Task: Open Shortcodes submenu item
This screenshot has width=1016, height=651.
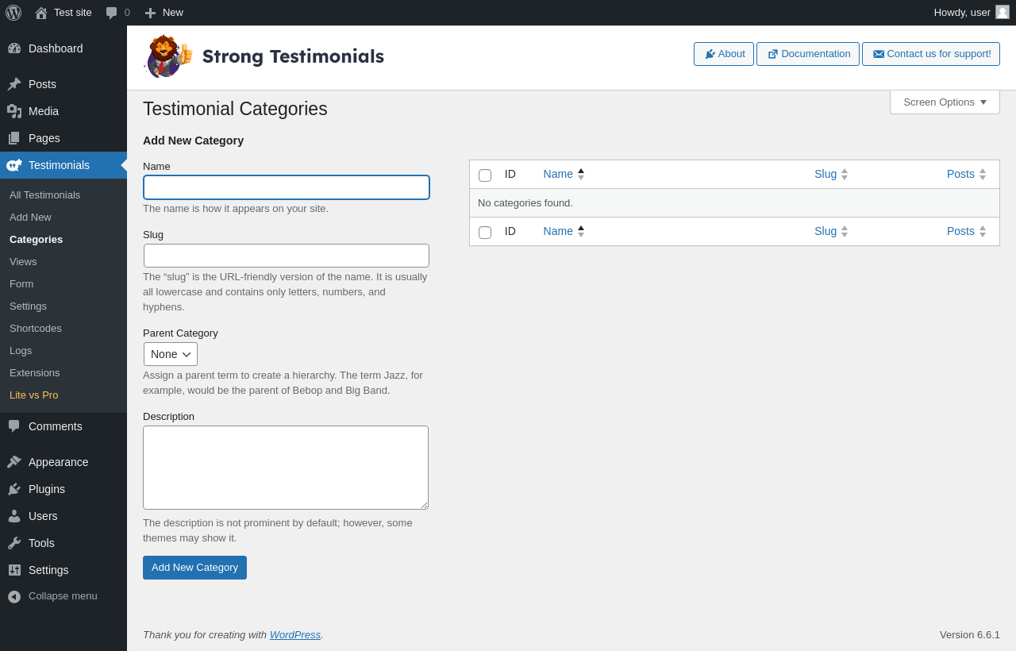Action: pyautogui.click(x=36, y=328)
